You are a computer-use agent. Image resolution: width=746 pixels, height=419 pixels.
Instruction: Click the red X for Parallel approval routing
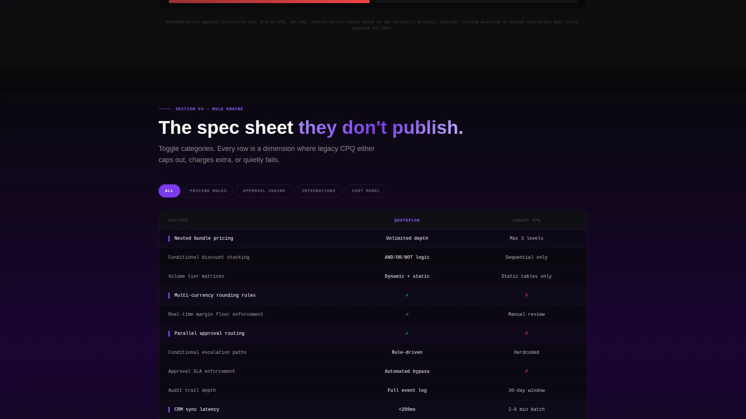point(526,333)
